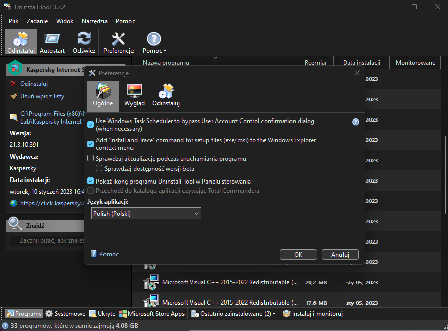Open the Widok menu

[65, 21]
